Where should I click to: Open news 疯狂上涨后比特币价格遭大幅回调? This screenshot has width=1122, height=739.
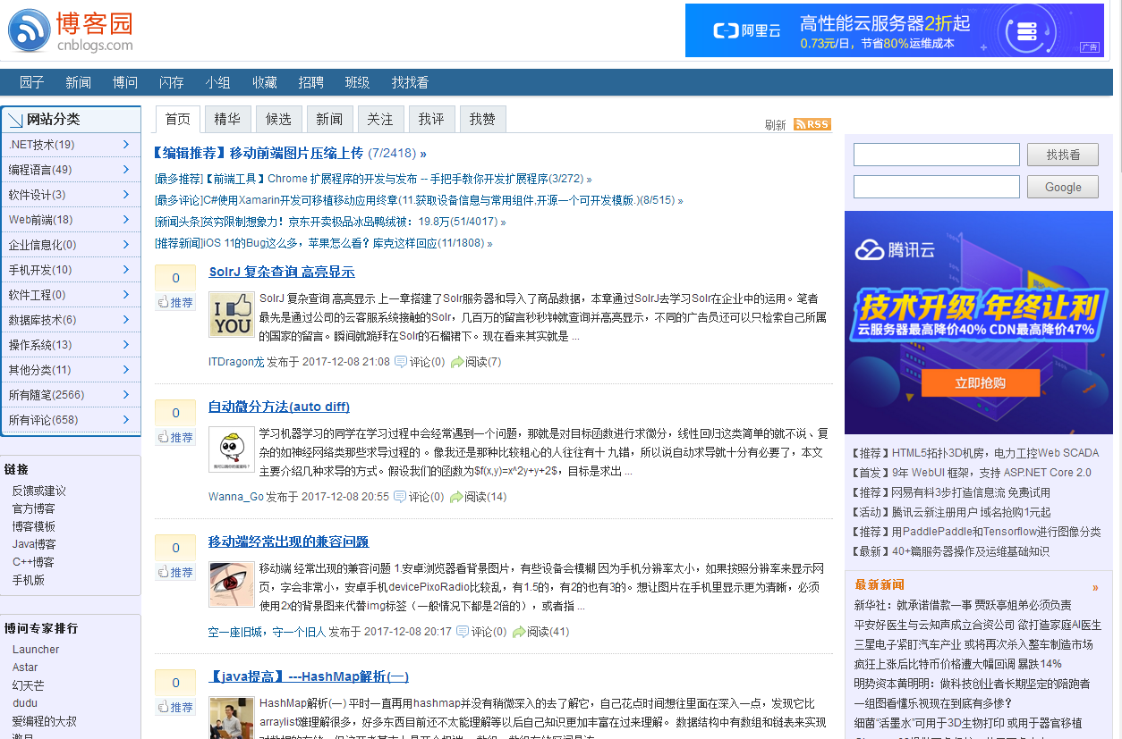(958, 664)
